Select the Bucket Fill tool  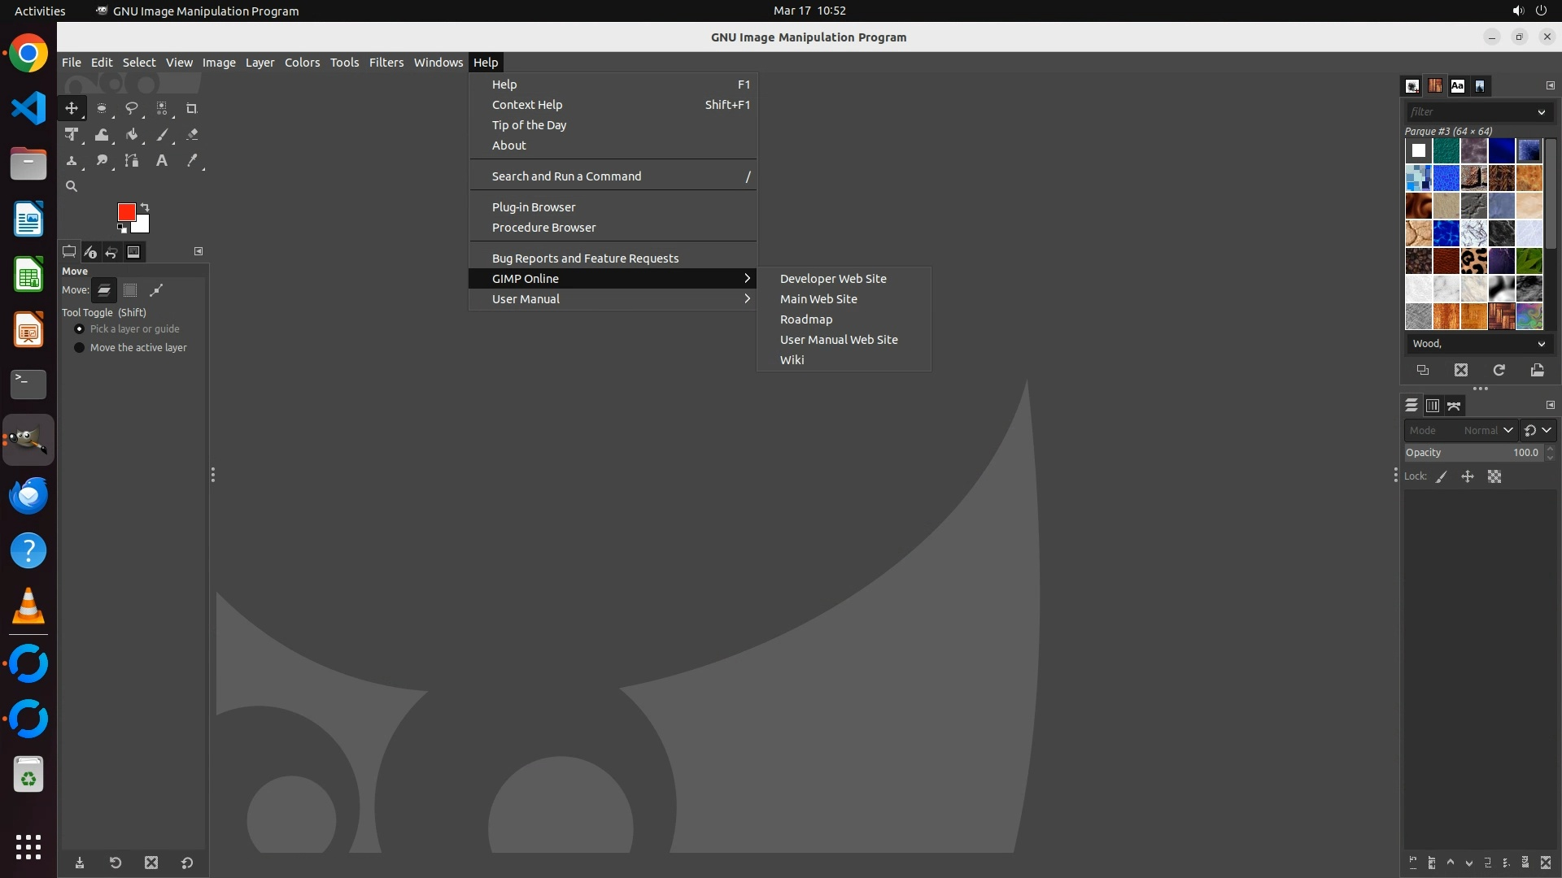click(132, 135)
